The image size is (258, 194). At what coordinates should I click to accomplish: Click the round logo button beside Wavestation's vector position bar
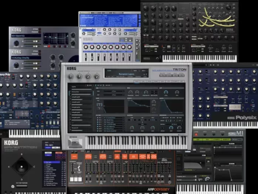[x=13, y=187]
